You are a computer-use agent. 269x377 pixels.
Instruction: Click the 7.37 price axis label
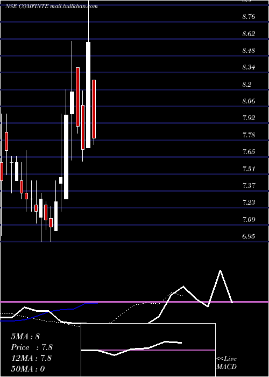[x=249, y=186]
